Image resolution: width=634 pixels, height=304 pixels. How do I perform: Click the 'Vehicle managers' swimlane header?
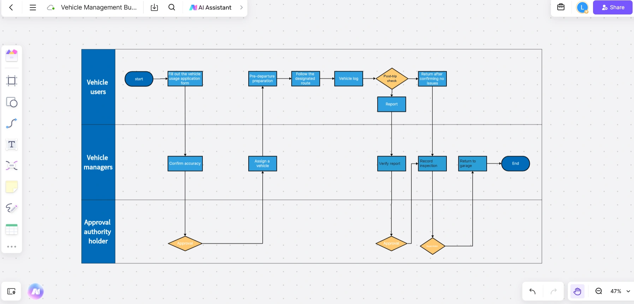[x=98, y=162]
